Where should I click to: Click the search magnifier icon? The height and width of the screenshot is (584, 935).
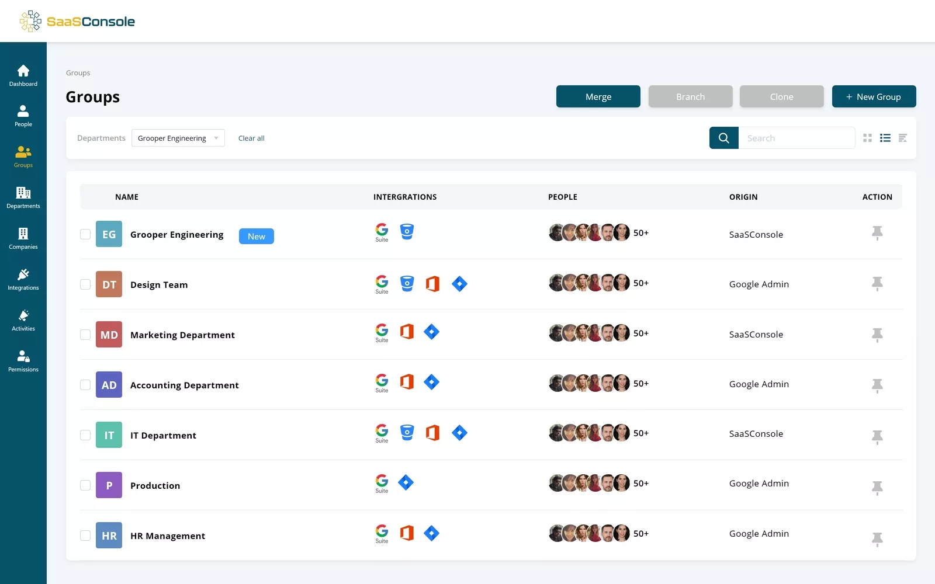pyautogui.click(x=723, y=138)
